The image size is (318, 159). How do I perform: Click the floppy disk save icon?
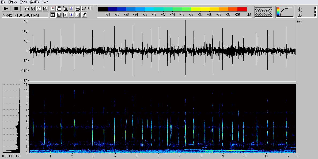(x=32, y=9)
